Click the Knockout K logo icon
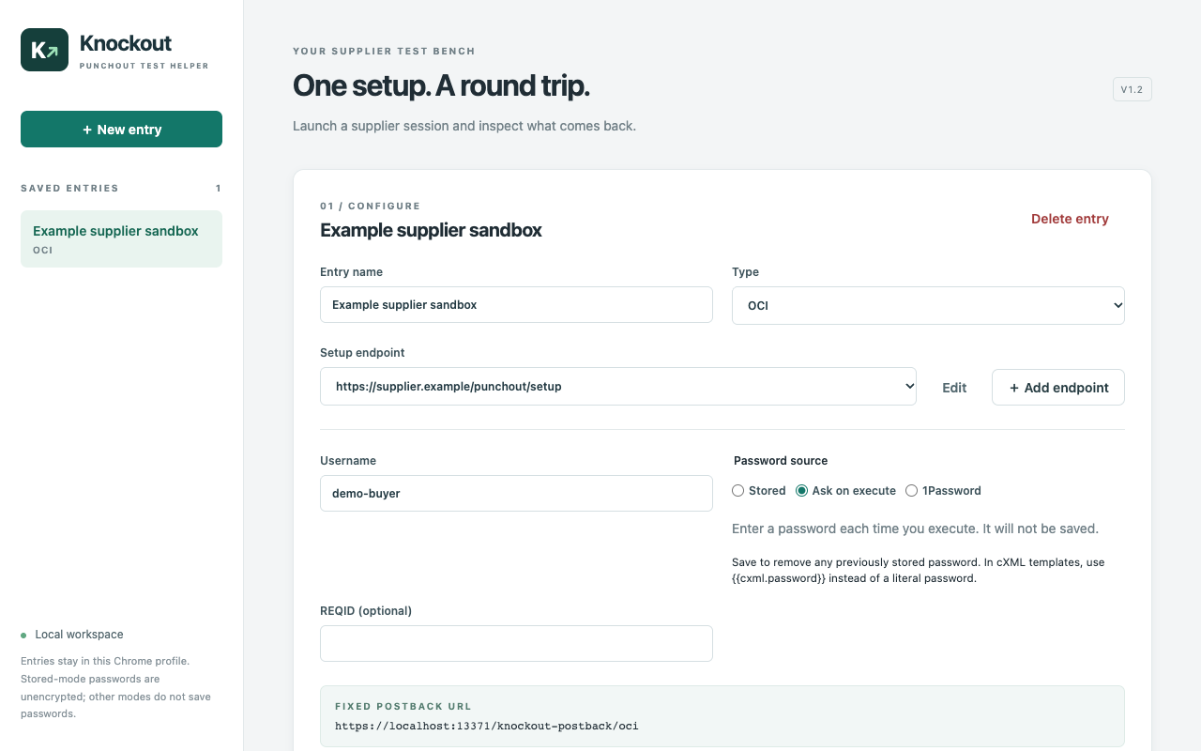 coord(44,50)
